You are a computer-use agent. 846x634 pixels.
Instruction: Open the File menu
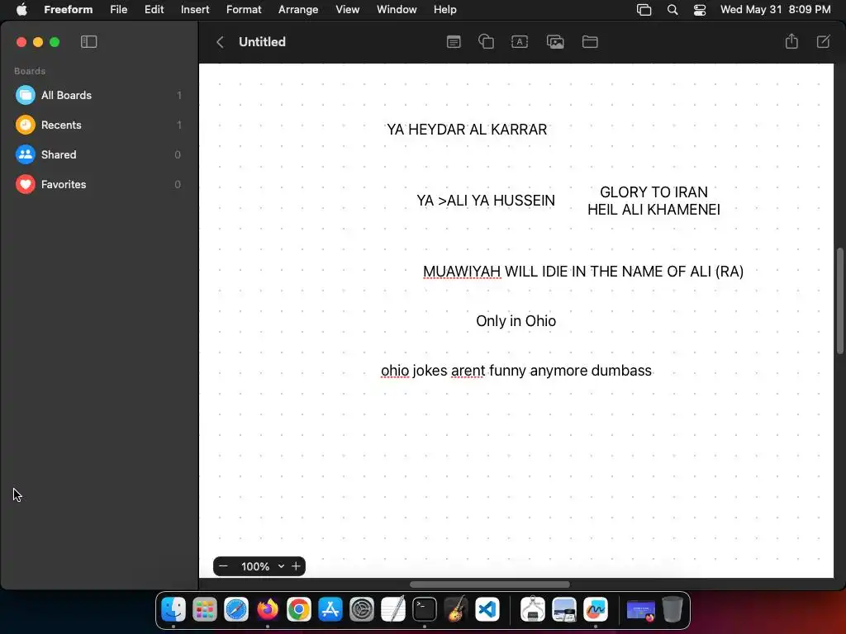coord(119,9)
